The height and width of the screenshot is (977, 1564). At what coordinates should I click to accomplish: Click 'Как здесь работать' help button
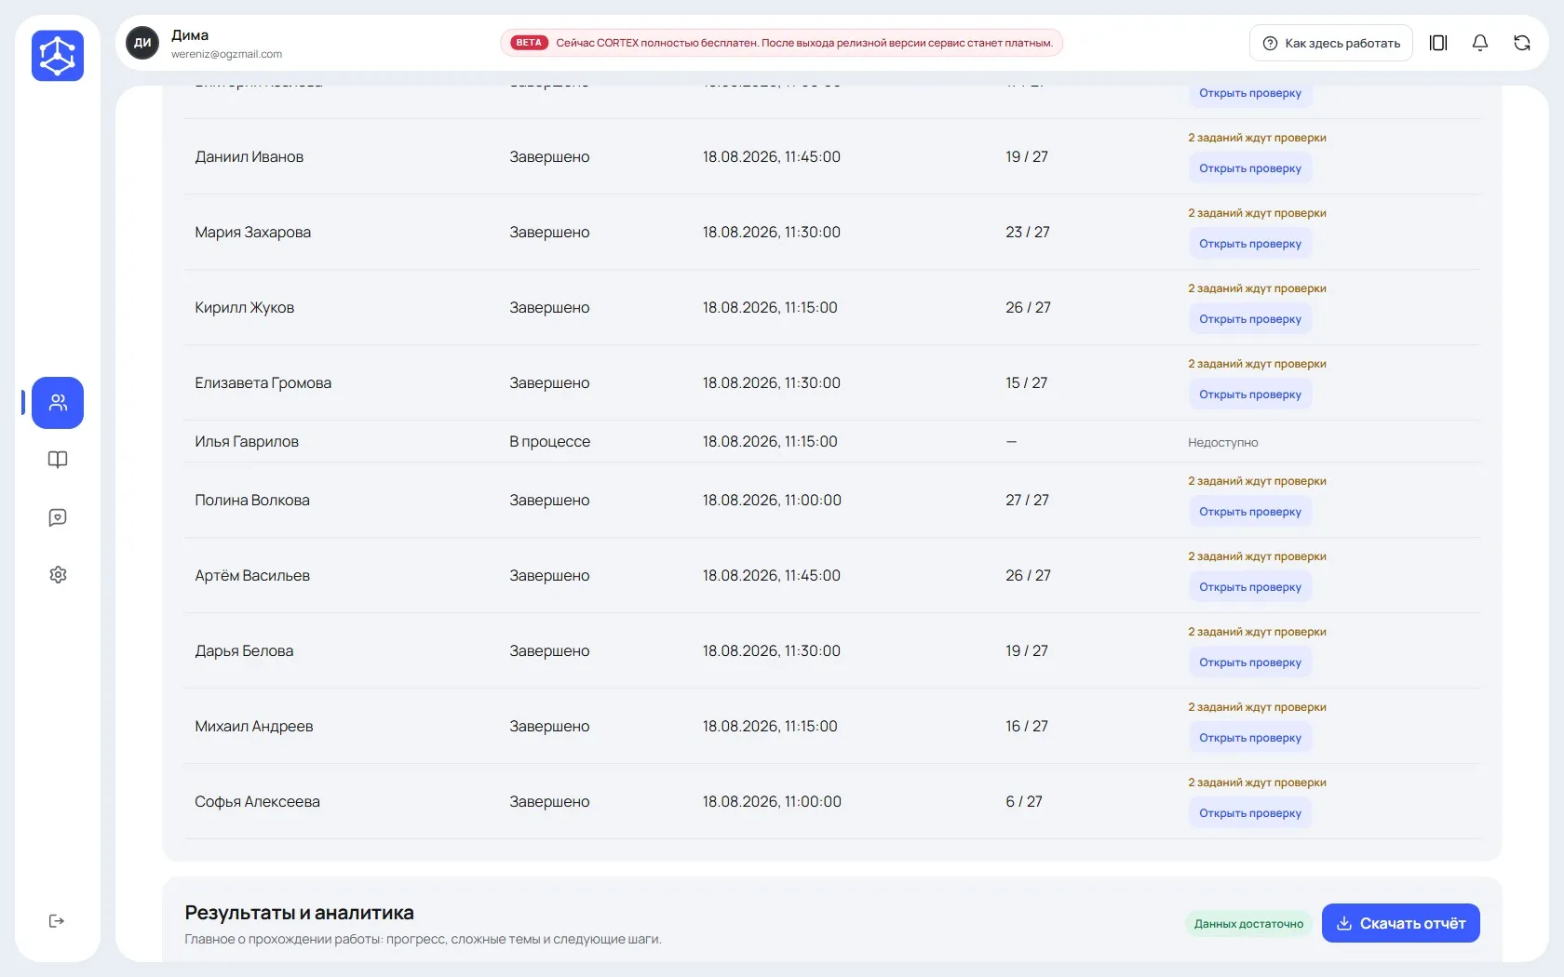tap(1331, 43)
